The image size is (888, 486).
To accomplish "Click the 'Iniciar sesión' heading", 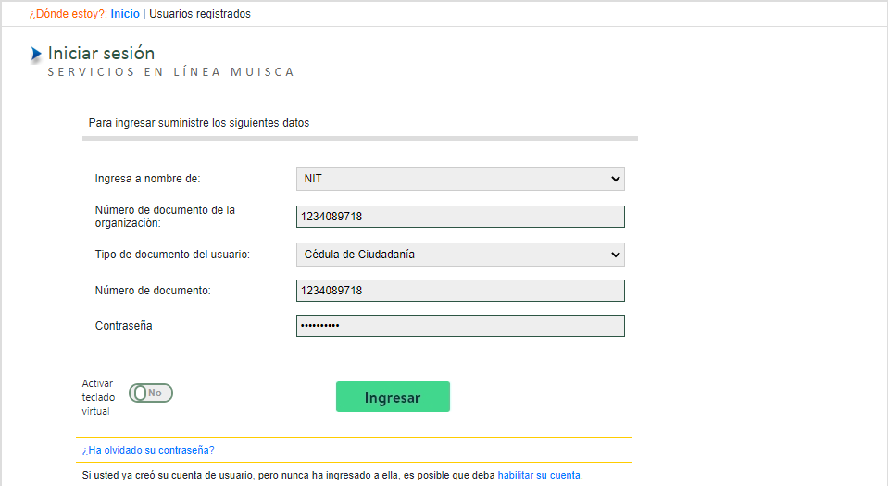I will point(101,54).
